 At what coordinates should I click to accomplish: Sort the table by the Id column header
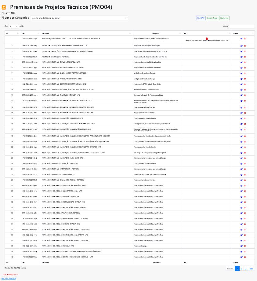pyautogui.click(x=12, y=33)
